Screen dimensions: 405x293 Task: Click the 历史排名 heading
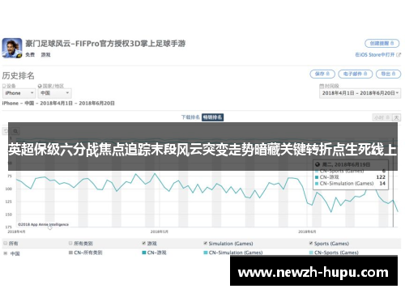(x=19, y=75)
